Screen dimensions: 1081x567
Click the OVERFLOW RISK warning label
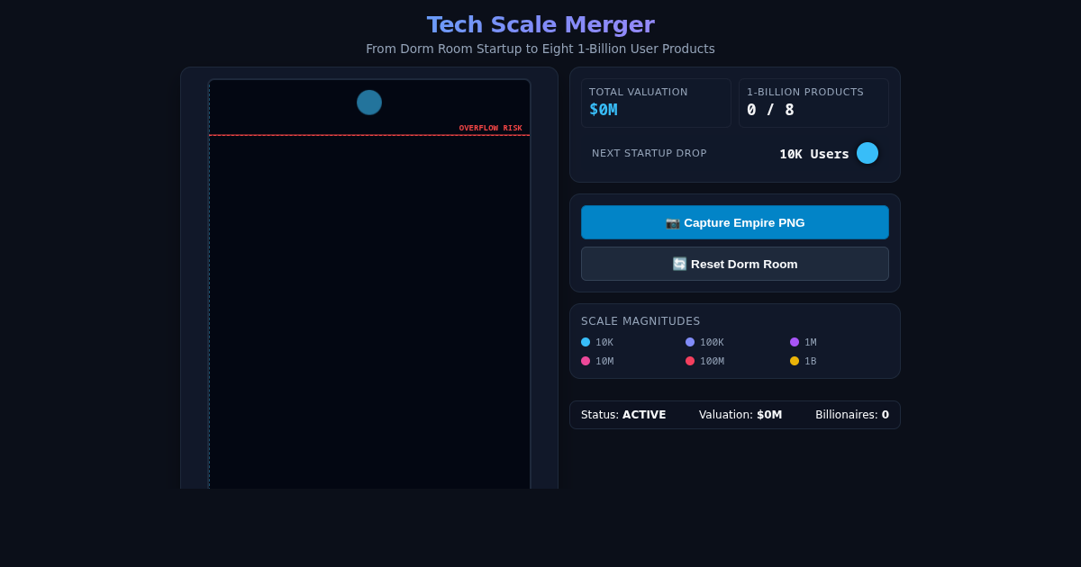pos(491,128)
